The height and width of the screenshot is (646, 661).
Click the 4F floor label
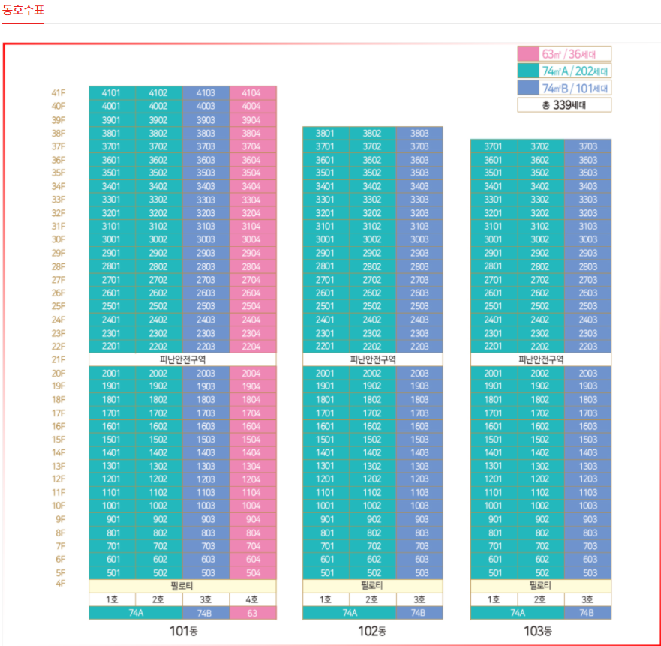tap(60, 584)
